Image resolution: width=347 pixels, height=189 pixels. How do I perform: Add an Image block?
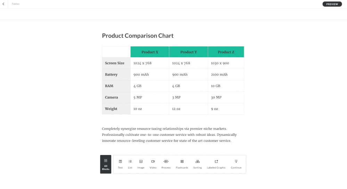(141, 164)
